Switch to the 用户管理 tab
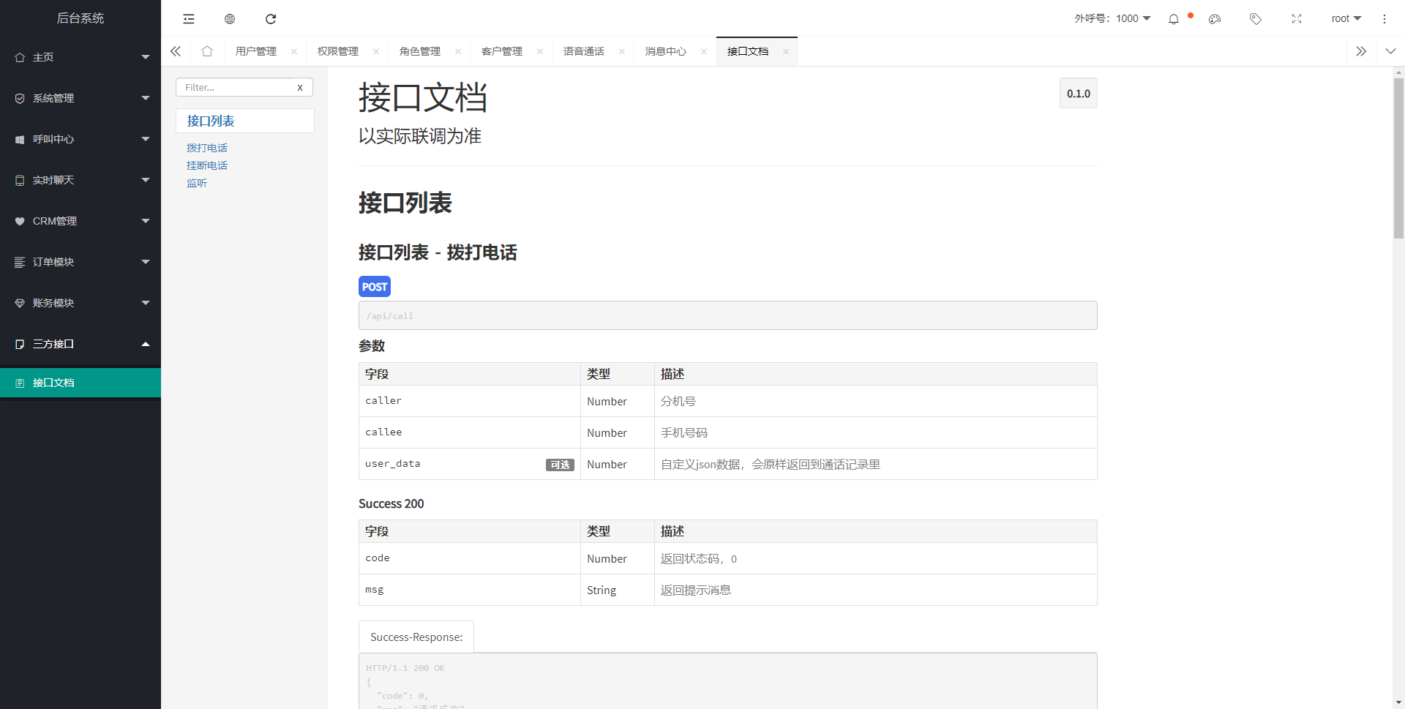 256,51
